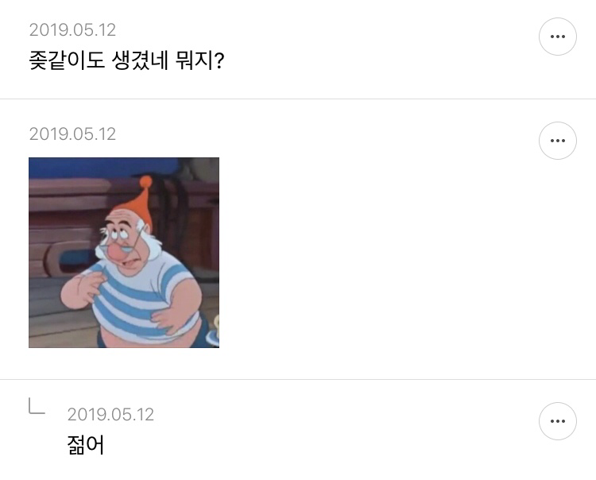Click the word 뭐지? in the first comment

[200, 60]
